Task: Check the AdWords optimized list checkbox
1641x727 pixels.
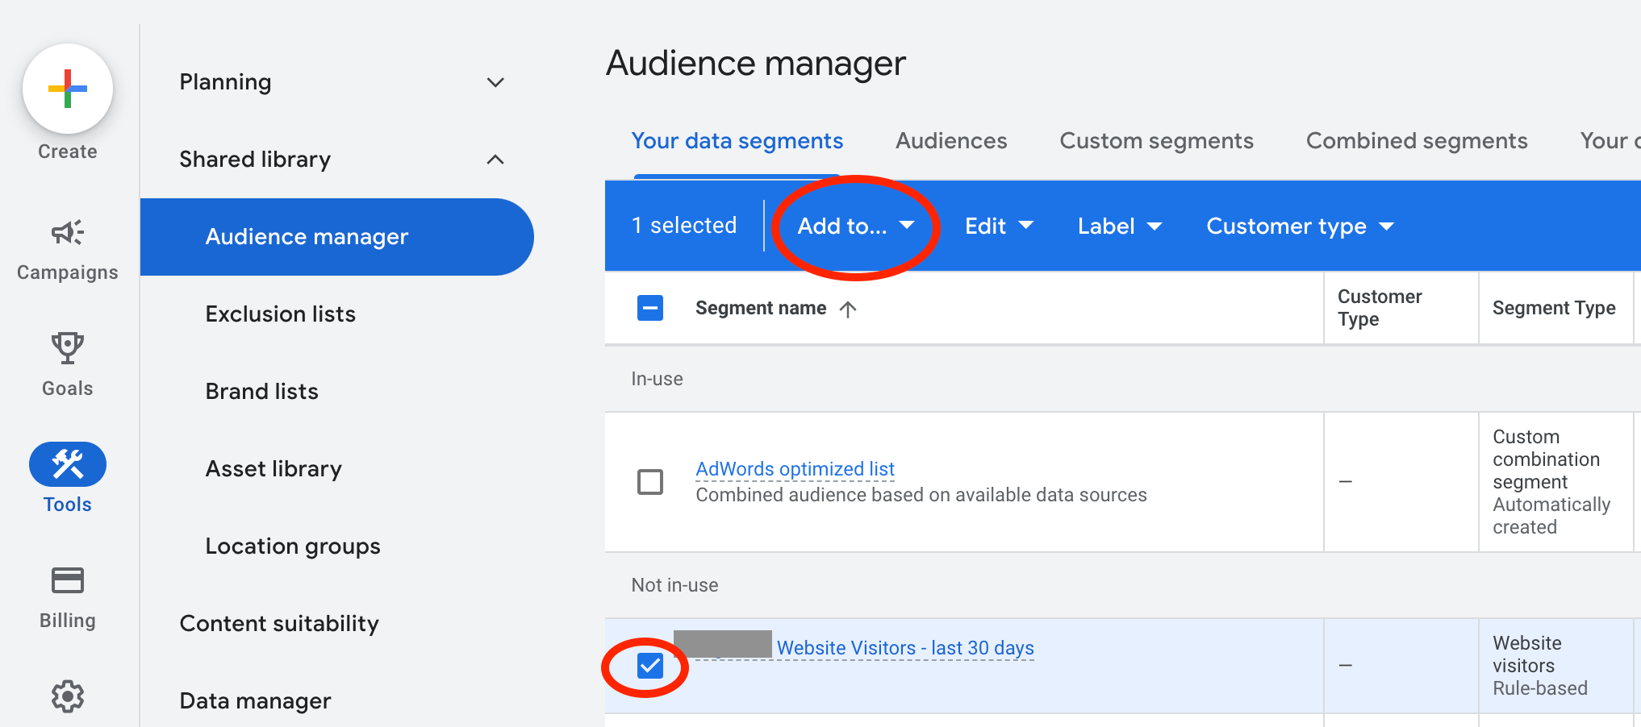Action: [x=650, y=482]
